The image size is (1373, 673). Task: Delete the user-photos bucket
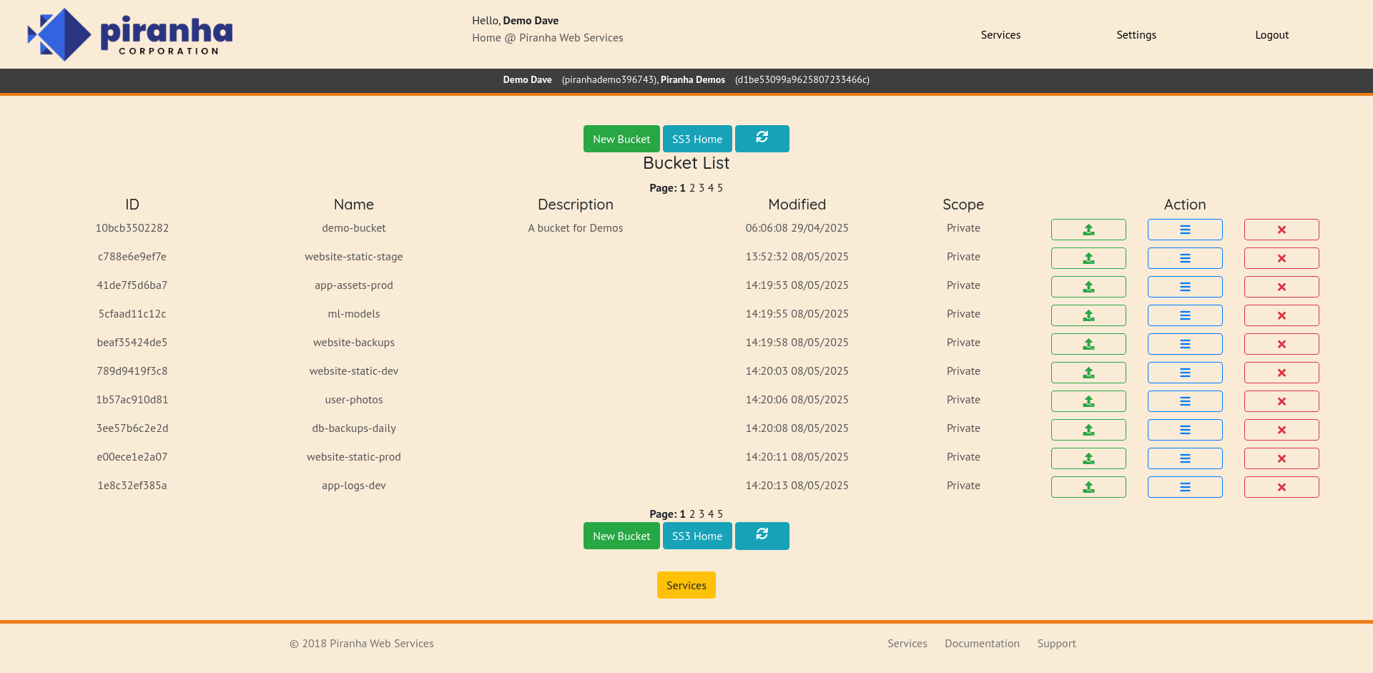[x=1281, y=401]
